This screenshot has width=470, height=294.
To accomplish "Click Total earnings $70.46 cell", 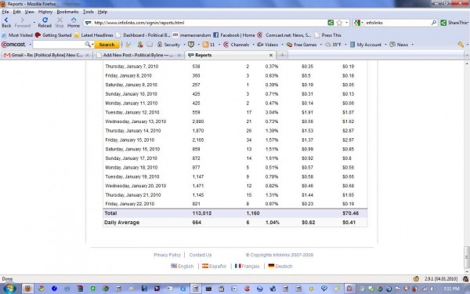I will 351,213.
